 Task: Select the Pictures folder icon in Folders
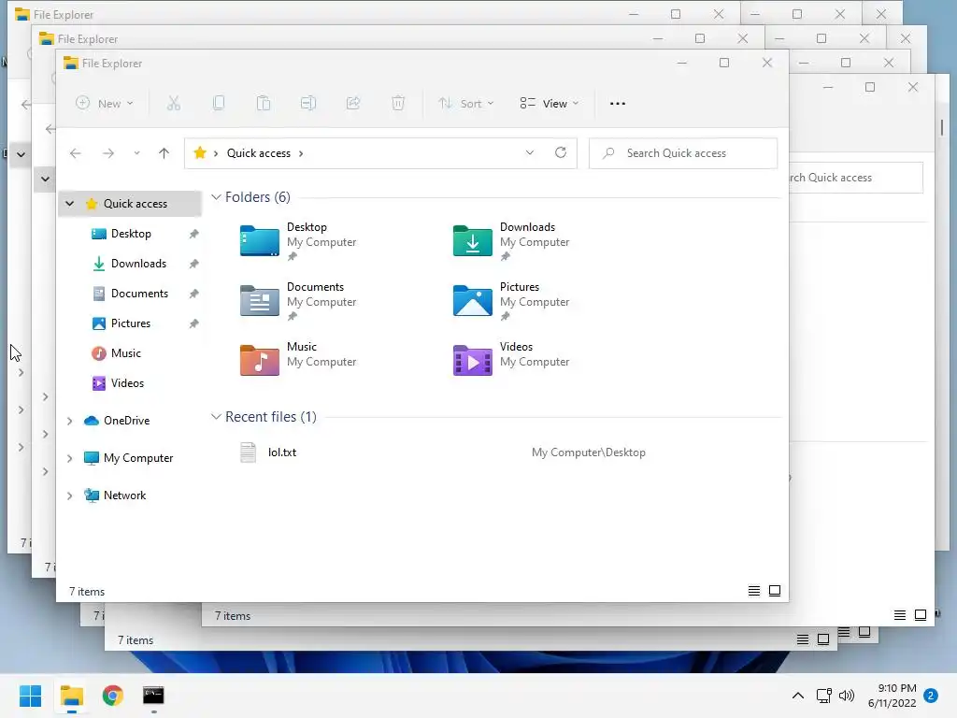[x=472, y=300]
